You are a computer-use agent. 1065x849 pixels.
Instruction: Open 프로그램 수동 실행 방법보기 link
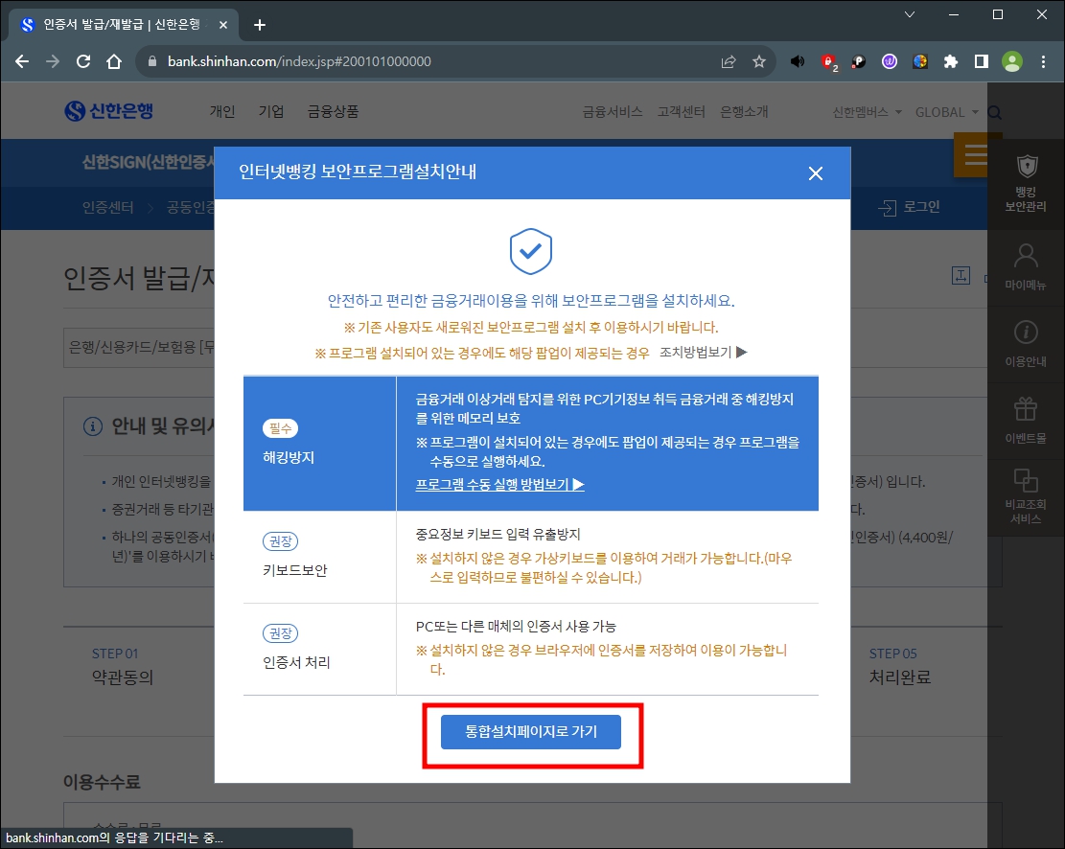(499, 484)
